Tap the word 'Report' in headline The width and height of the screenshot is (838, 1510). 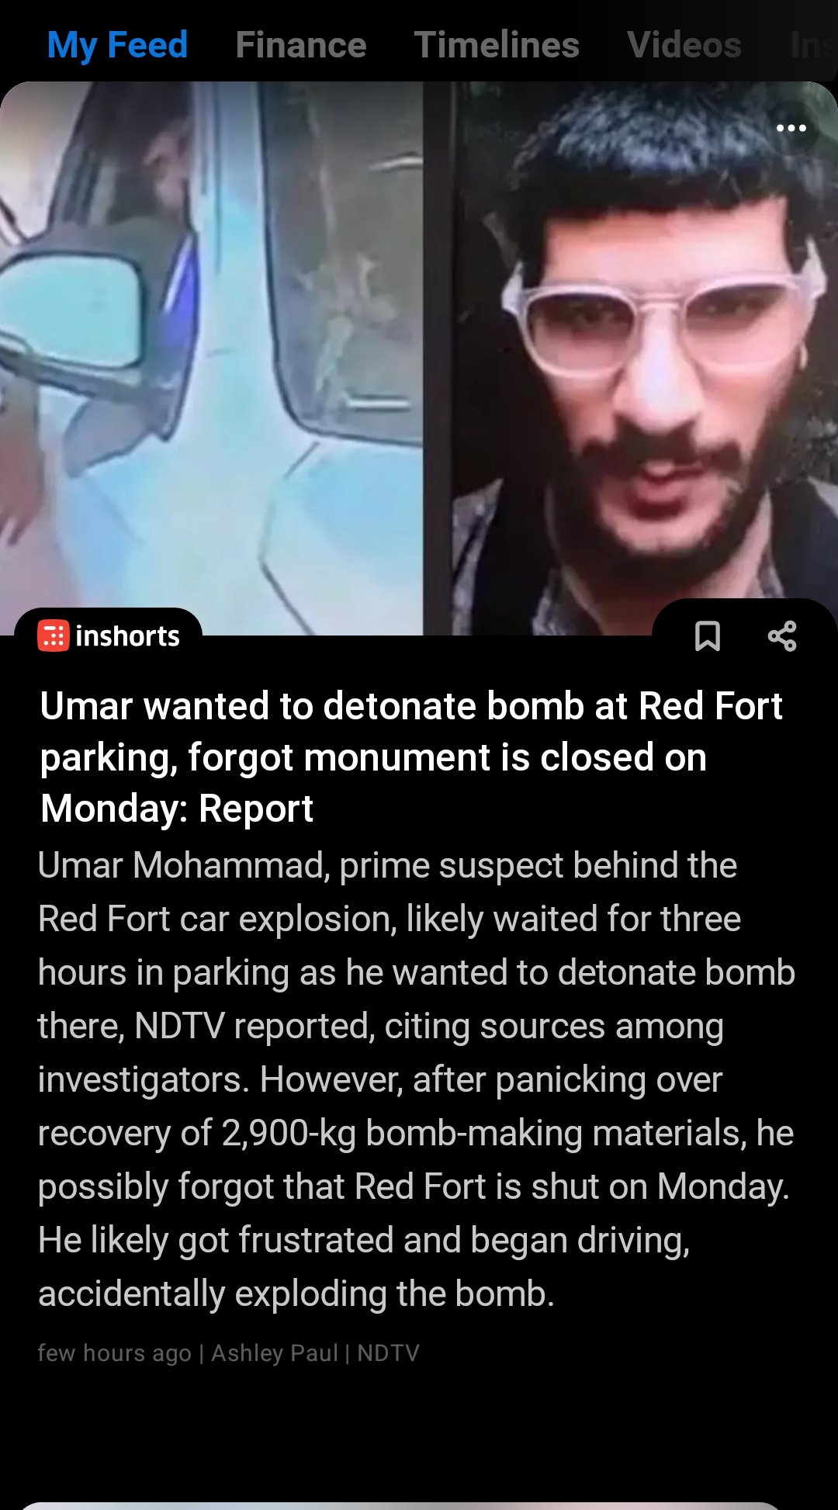coord(255,809)
